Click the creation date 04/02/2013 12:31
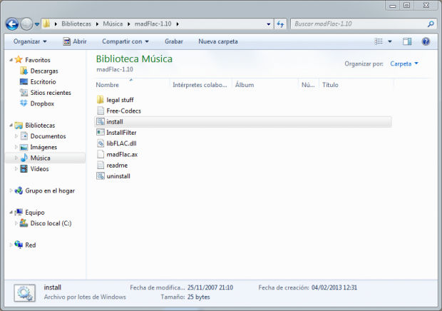The height and width of the screenshot is (311, 442). tap(334, 287)
